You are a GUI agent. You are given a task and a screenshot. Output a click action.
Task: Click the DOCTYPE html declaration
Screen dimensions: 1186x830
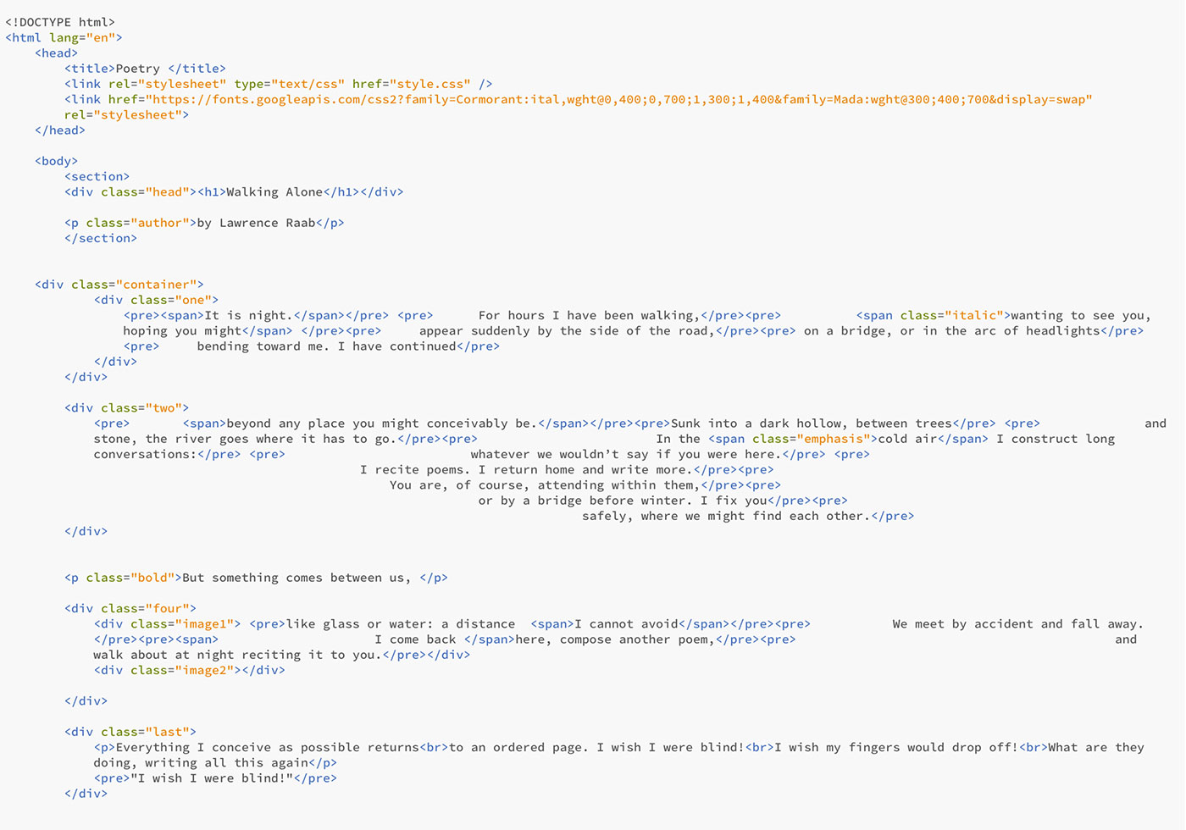point(60,22)
